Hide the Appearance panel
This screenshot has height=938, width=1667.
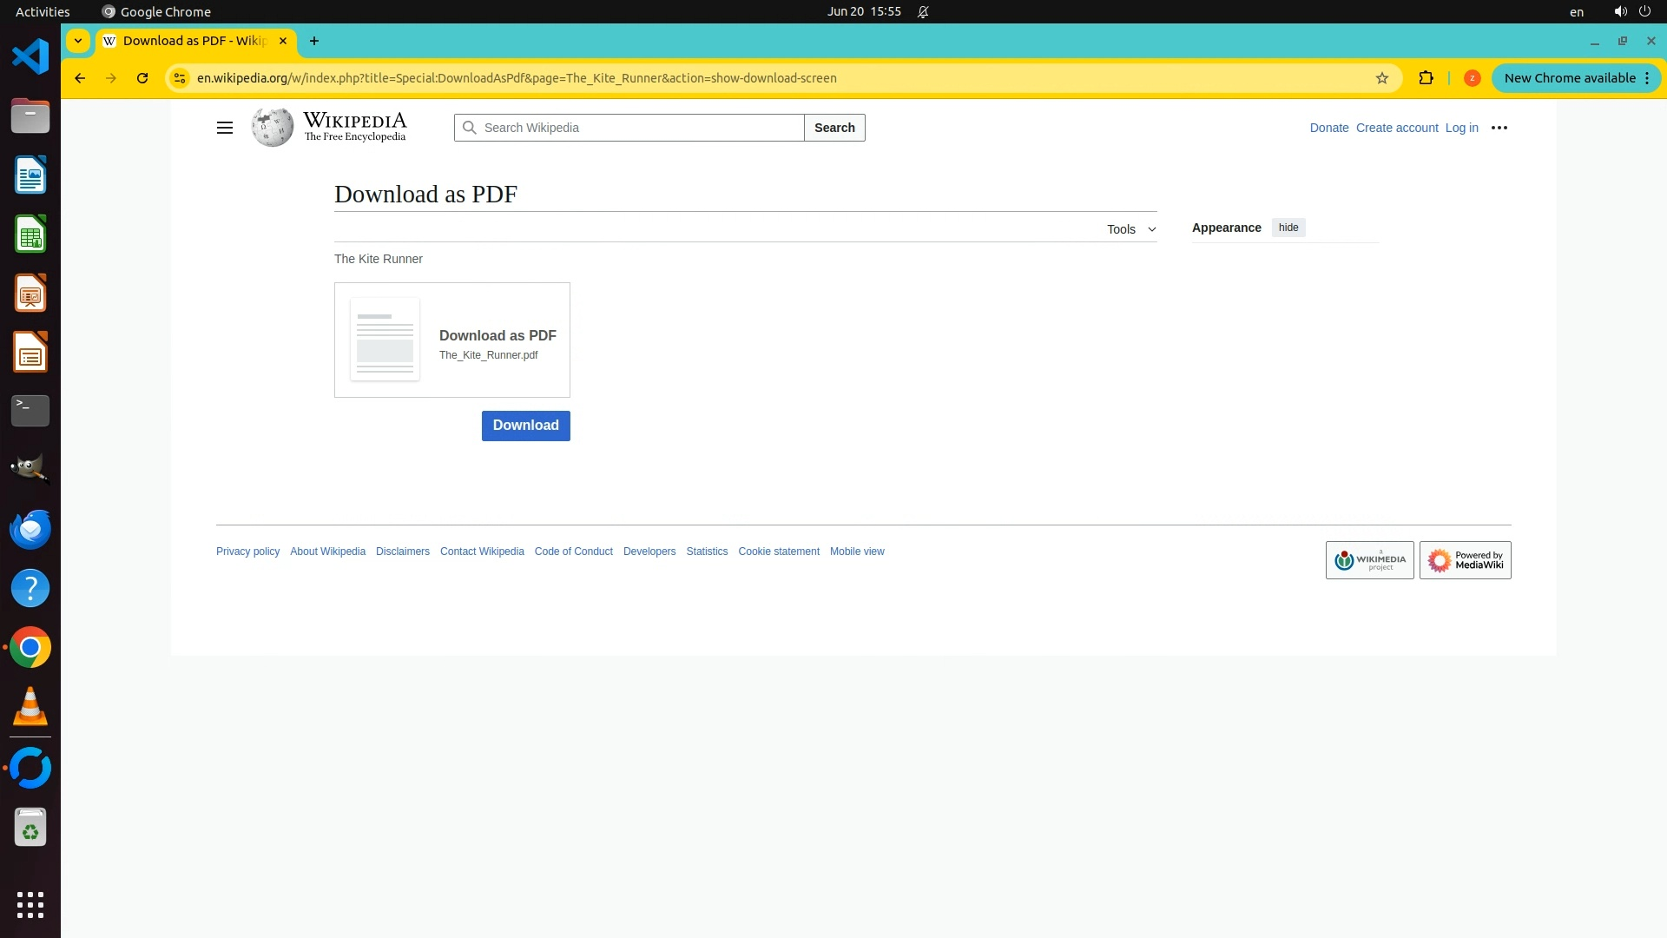(1288, 228)
